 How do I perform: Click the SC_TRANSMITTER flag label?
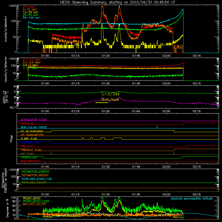(32, 135)
